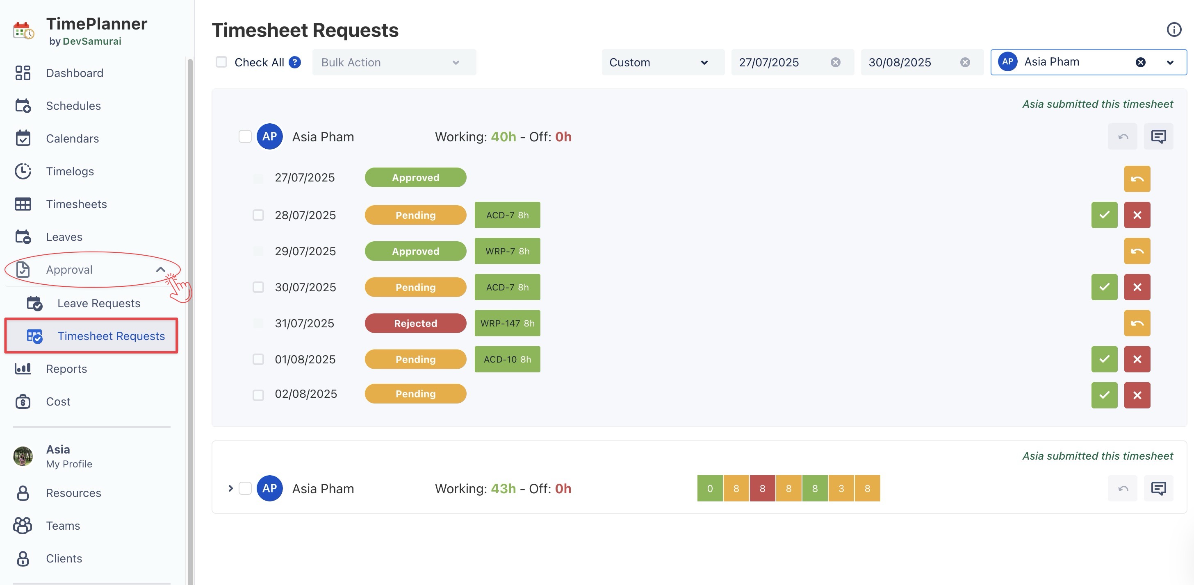Screen dimensions: 1194x585
Task: Open the Custom date range dropdown
Action: coord(662,62)
